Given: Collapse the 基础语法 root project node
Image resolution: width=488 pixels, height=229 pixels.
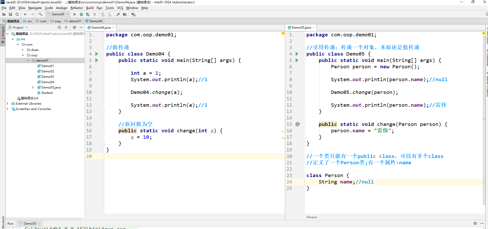Looking at the screenshot, I should tap(8, 34).
